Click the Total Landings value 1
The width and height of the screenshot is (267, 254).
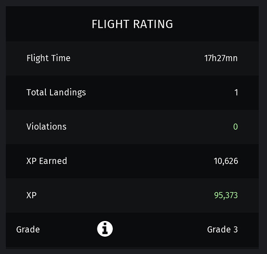click(x=236, y=92)
